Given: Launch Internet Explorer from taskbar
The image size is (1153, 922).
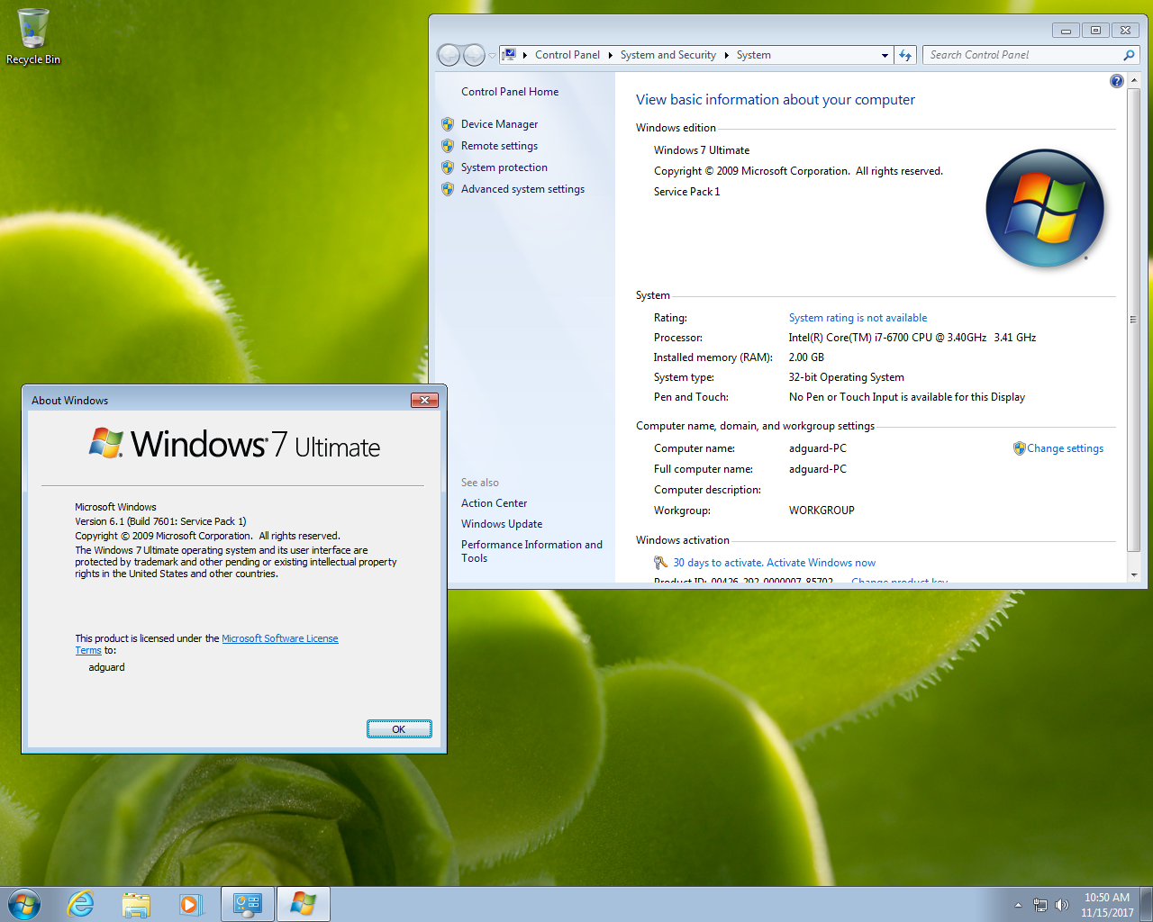Looking at the screenshot, I should point(81,904).
